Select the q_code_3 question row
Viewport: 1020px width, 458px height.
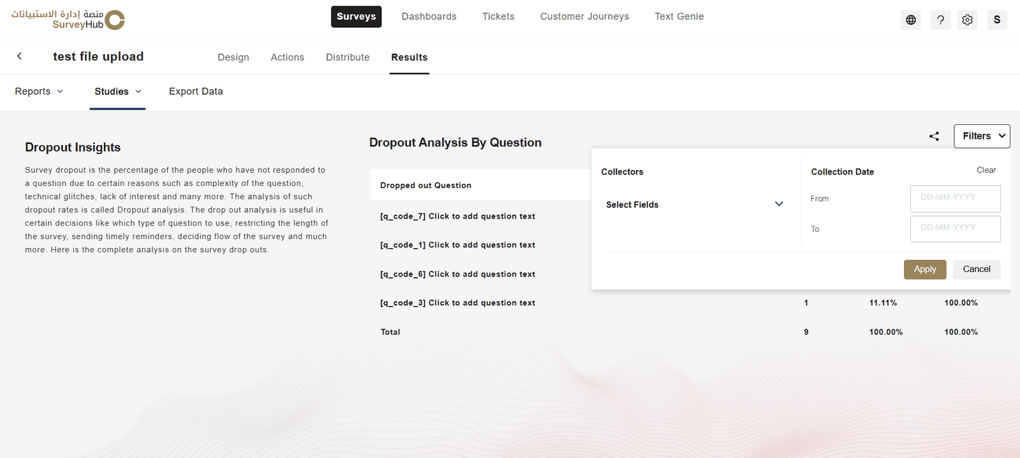[458, 303]
